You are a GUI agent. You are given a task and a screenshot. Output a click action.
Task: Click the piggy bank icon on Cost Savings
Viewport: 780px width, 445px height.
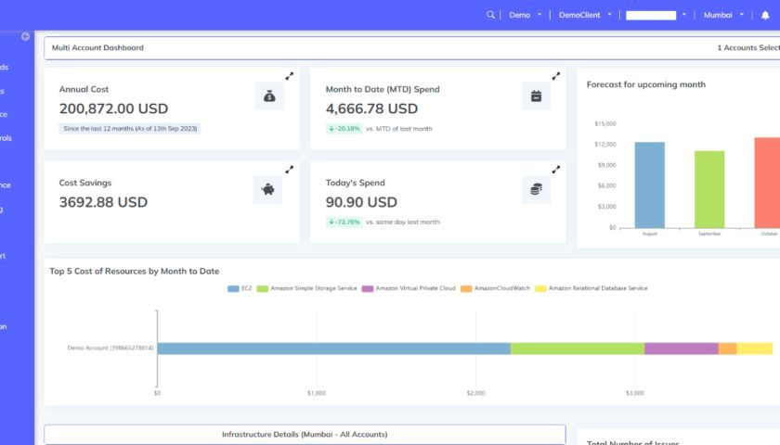pyautogui.click(x=267, y=189)
